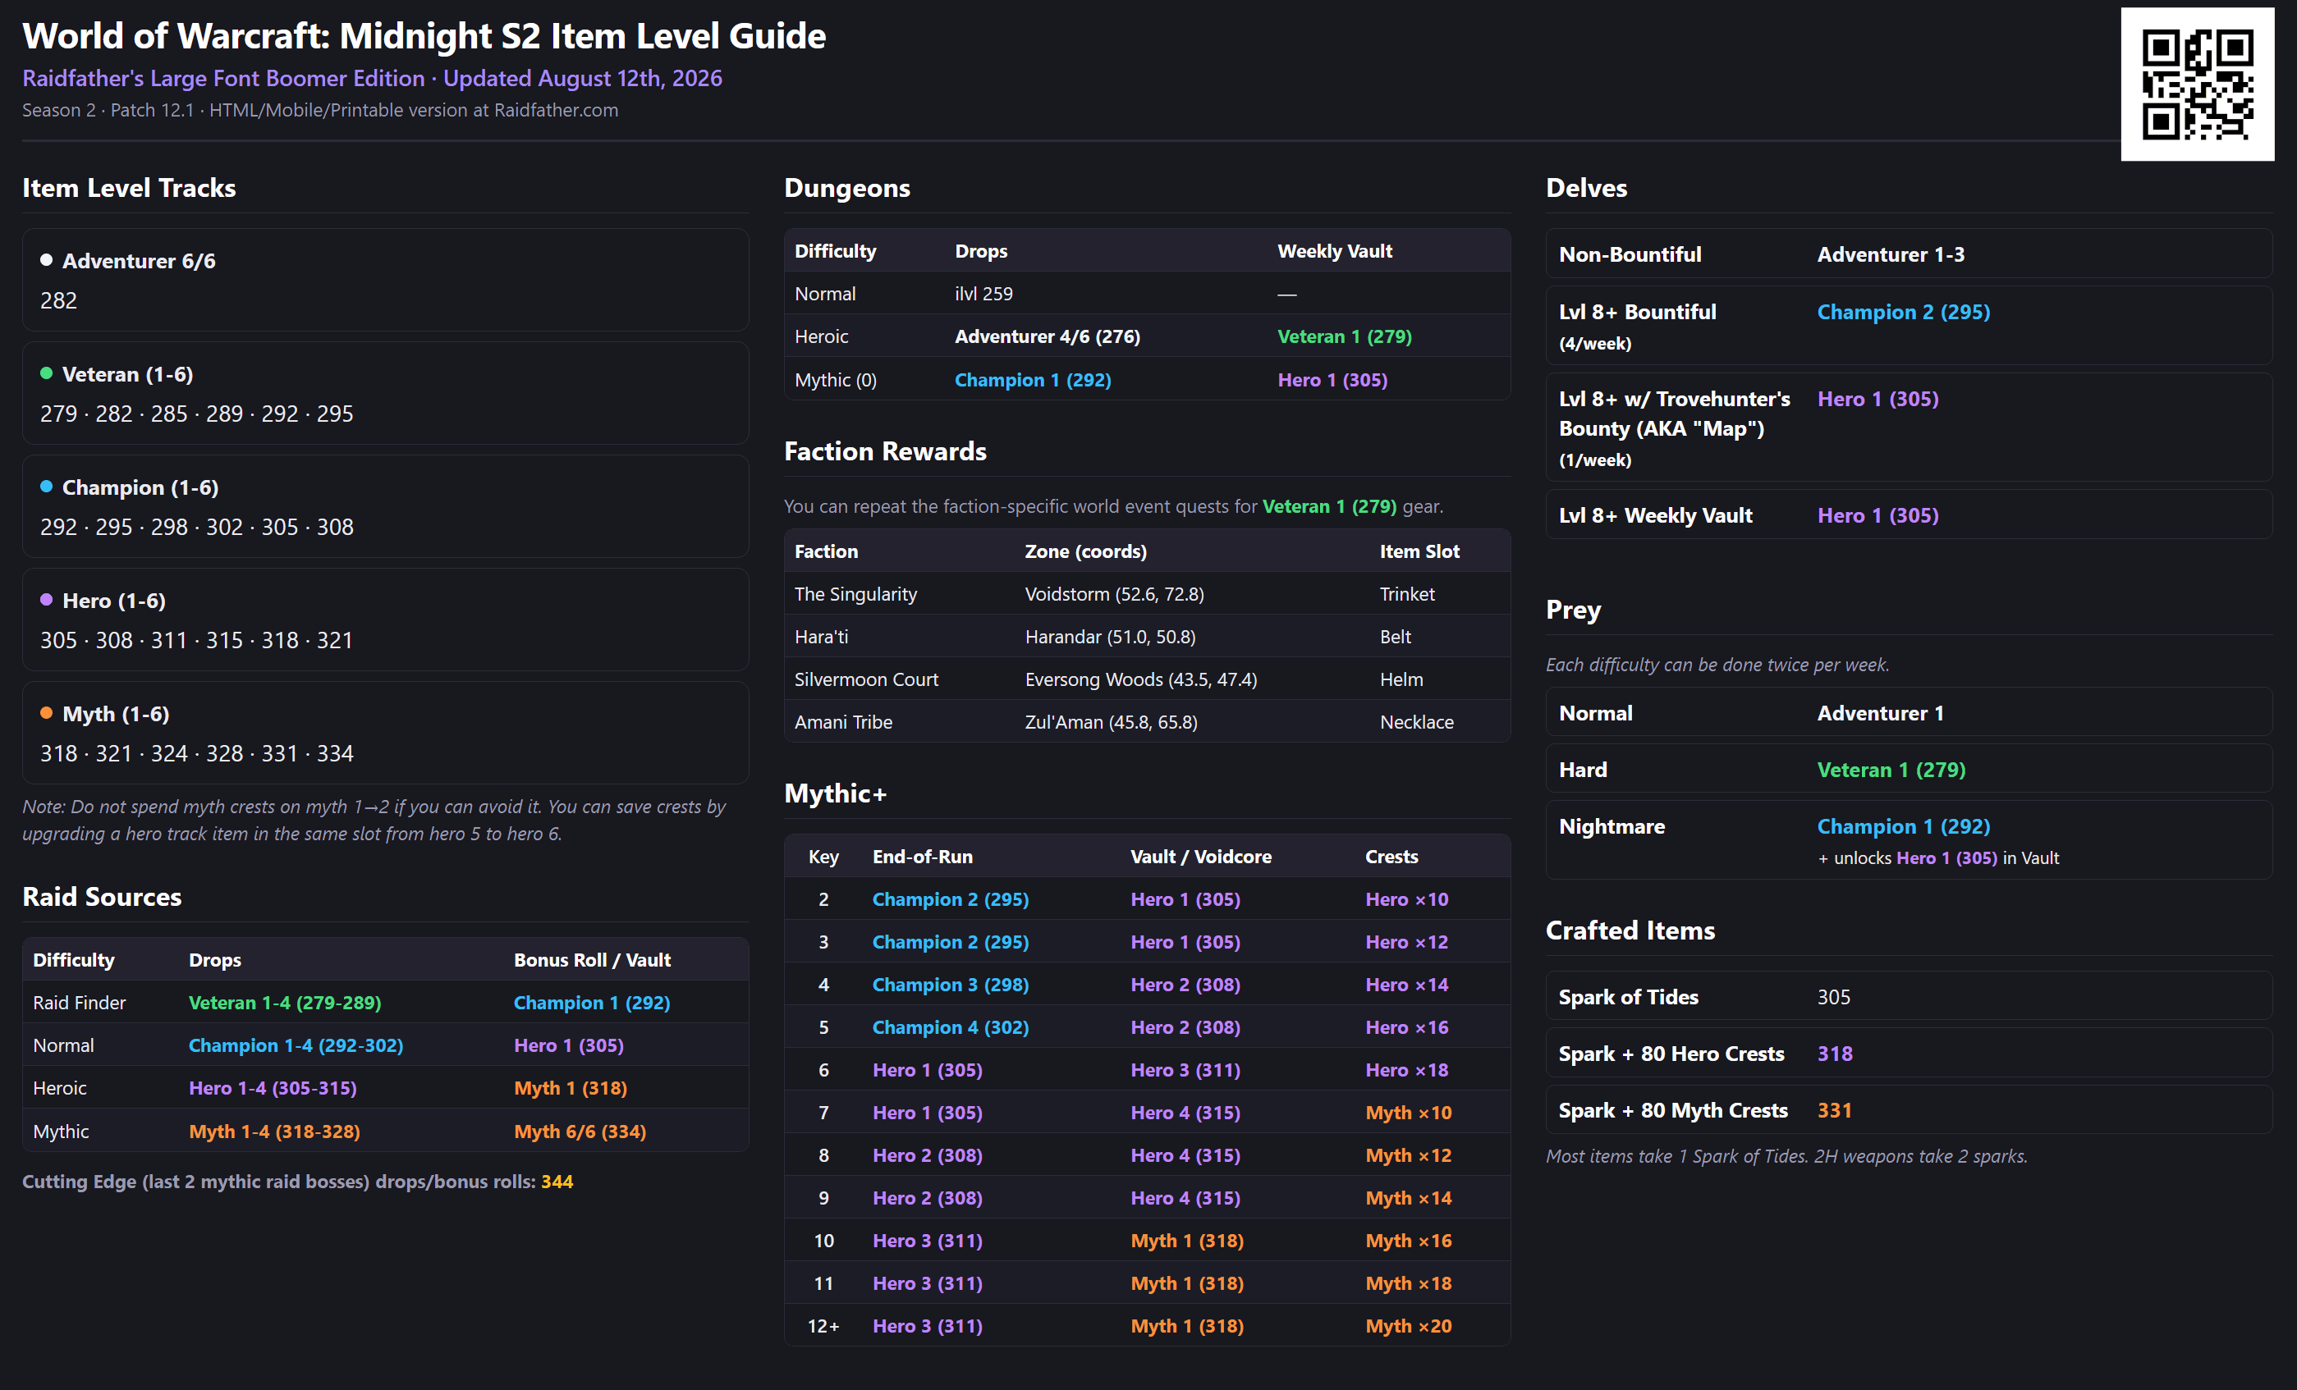
Task: Click Champion 3 (298) in key 4 row
Action: click(x=950, y=985)
